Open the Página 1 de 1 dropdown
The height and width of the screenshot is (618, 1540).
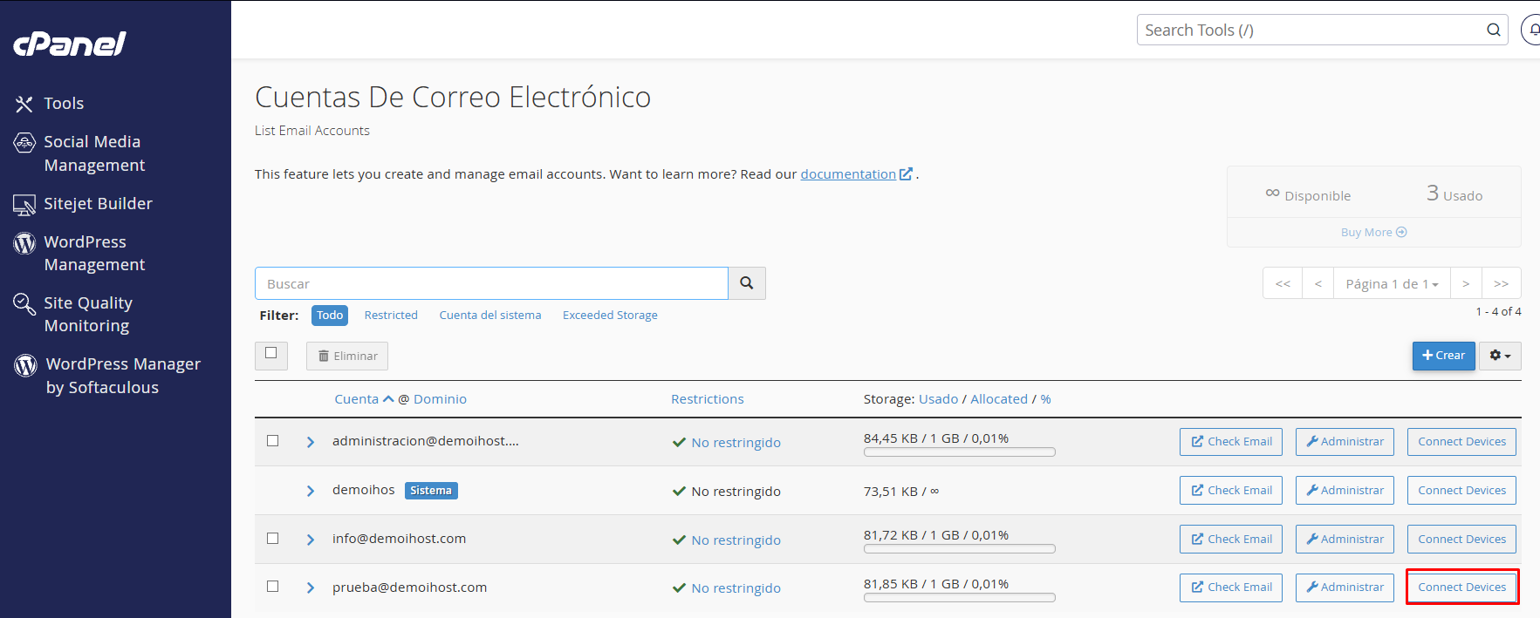pyautogui.click(x=1392, y=283)
